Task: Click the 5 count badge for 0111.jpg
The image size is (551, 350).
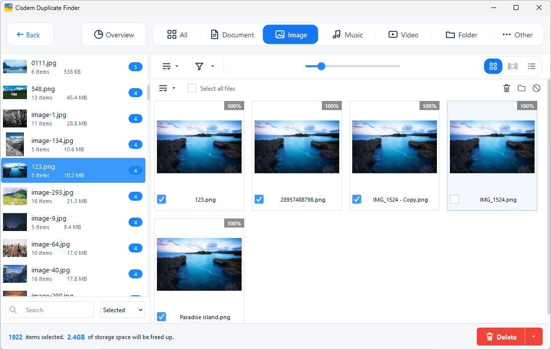Action: click(x=136, y=67)
